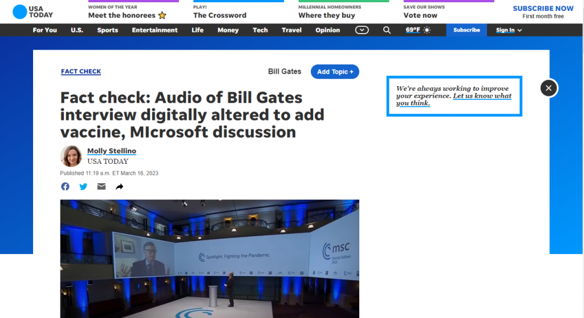584x318 pixels.
Task: Open the For You menu
Action: [44, 30]
